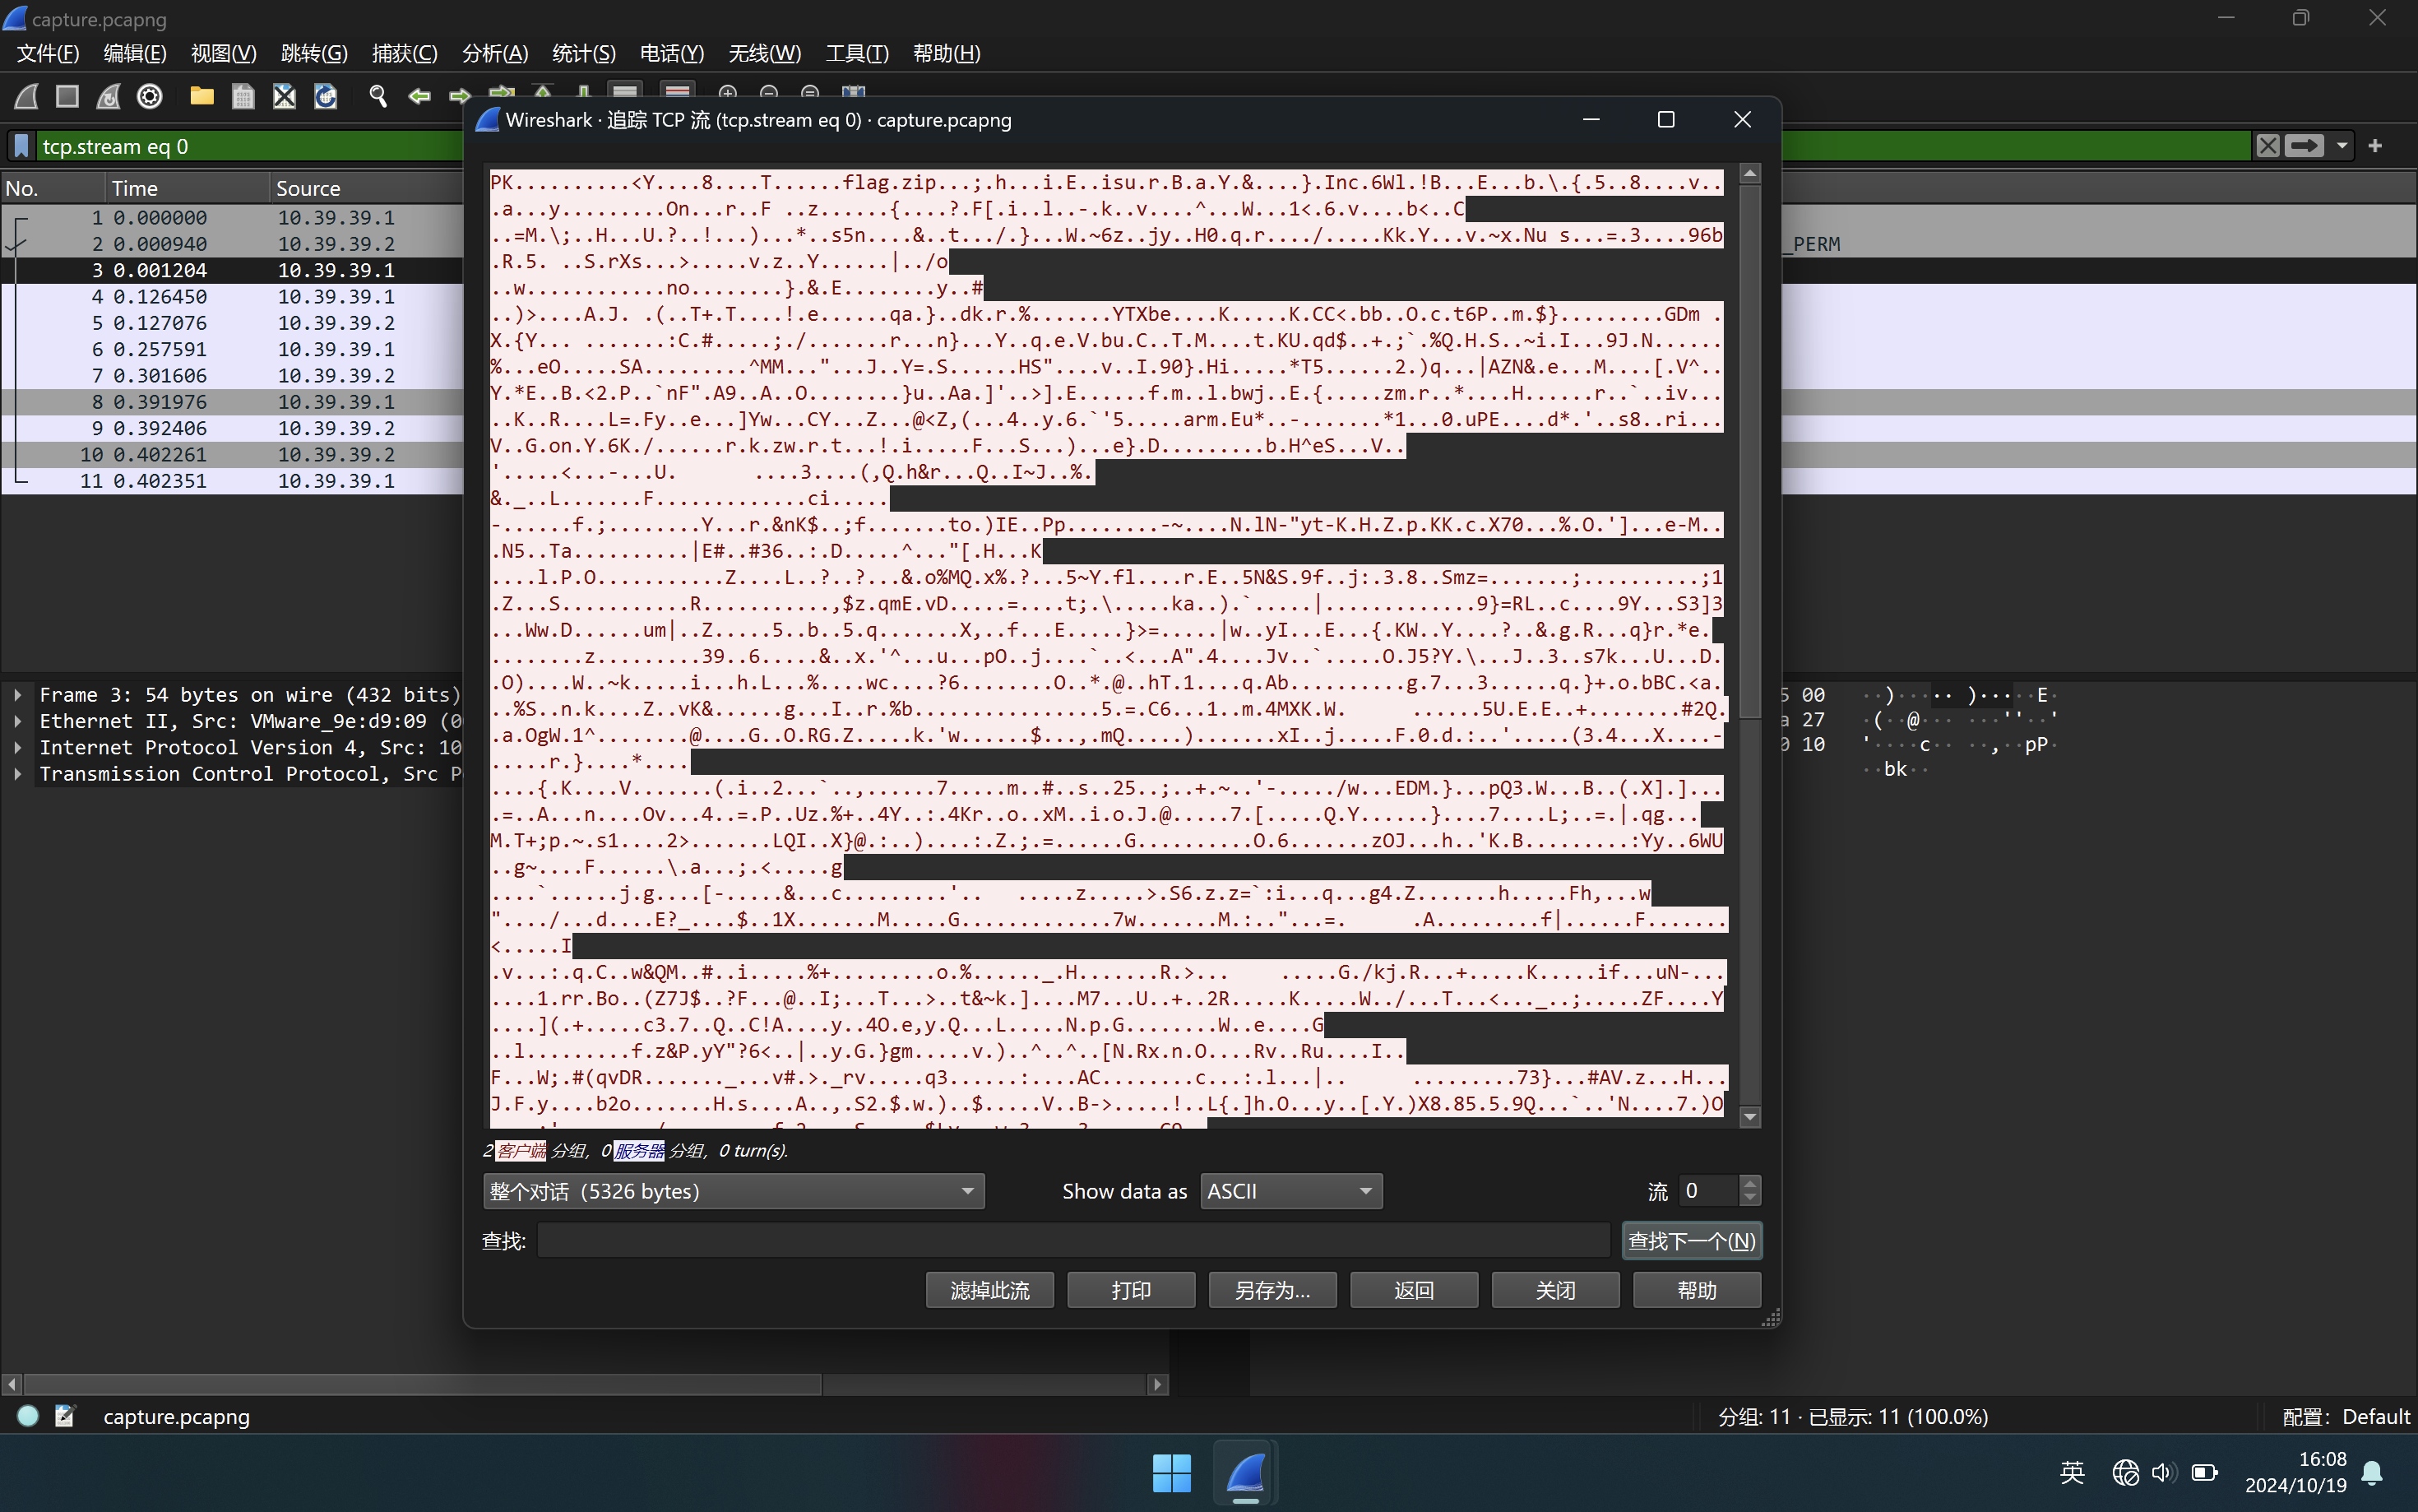Viewport: 2418px width, 1512px height.
Task: Click the stop capture square icon
Action: [x=67, y=96]
